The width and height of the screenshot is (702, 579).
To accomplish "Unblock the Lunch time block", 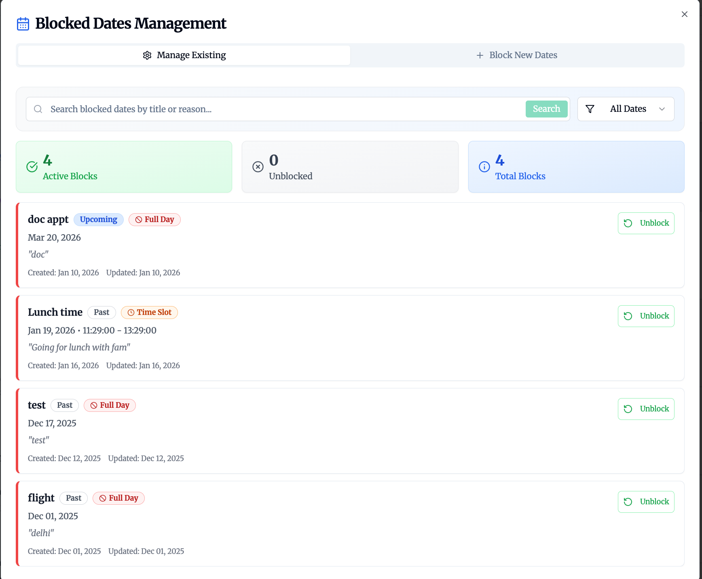I will coord(646,316).
